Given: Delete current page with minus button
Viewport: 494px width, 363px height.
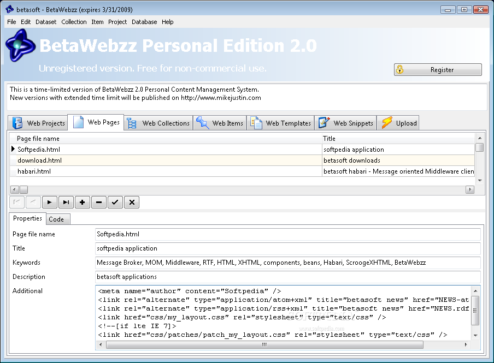Looking at the screenshot, I should (99, 202).
